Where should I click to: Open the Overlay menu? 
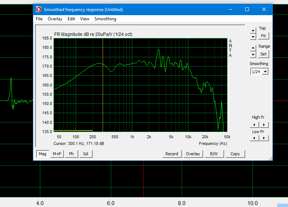55,19
